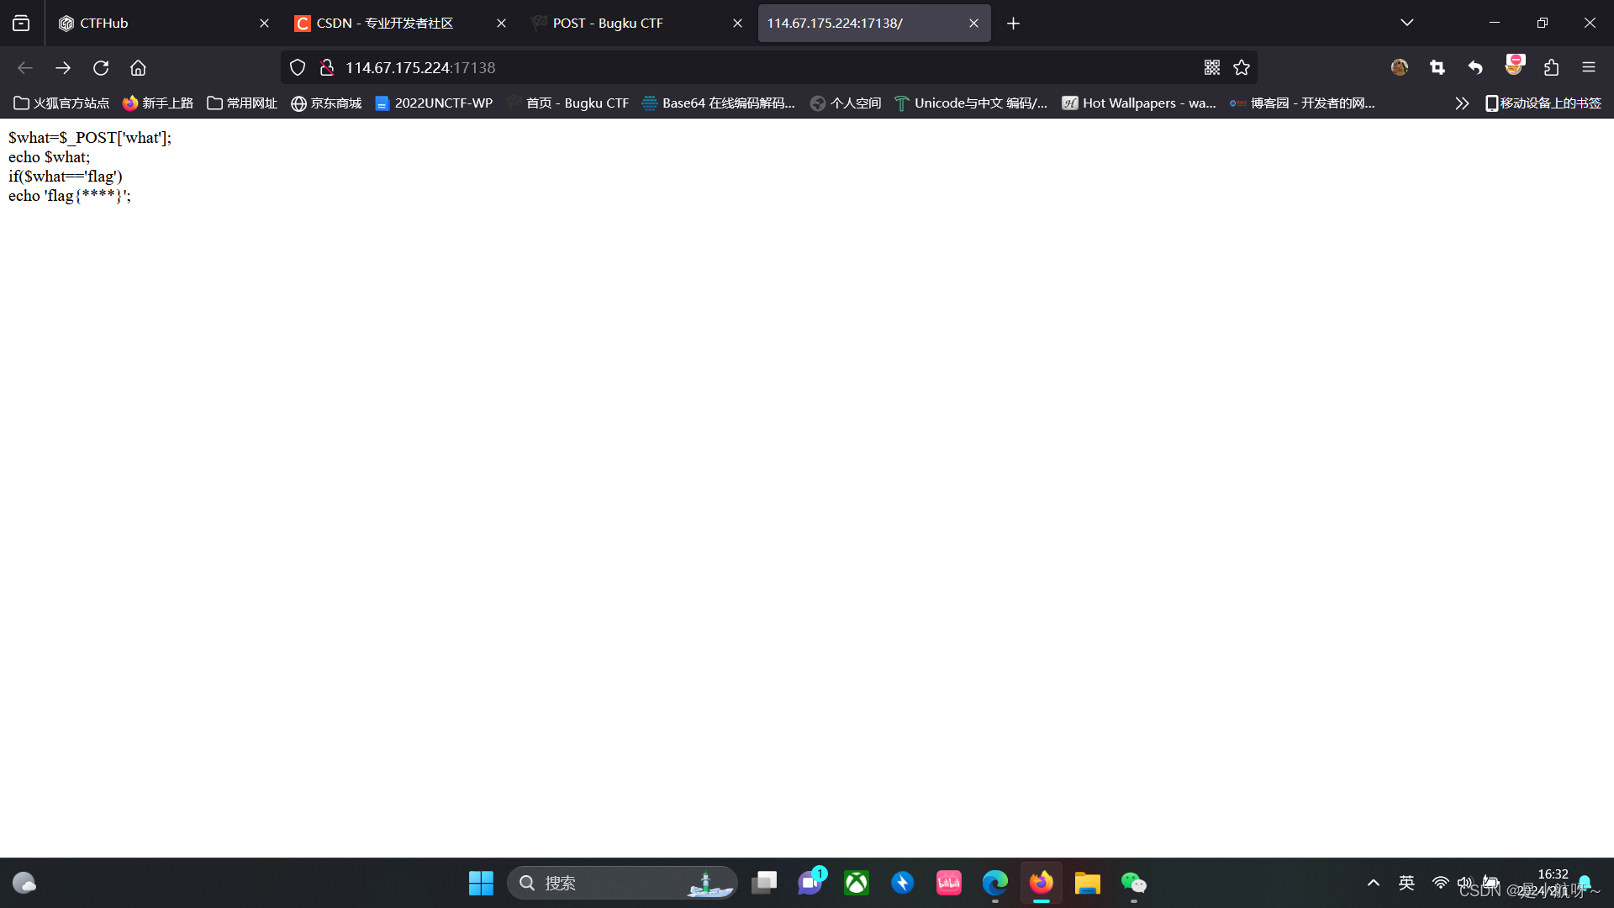
Task: Open Firefox View in the tab strip
Action: (x=20, y=23)
